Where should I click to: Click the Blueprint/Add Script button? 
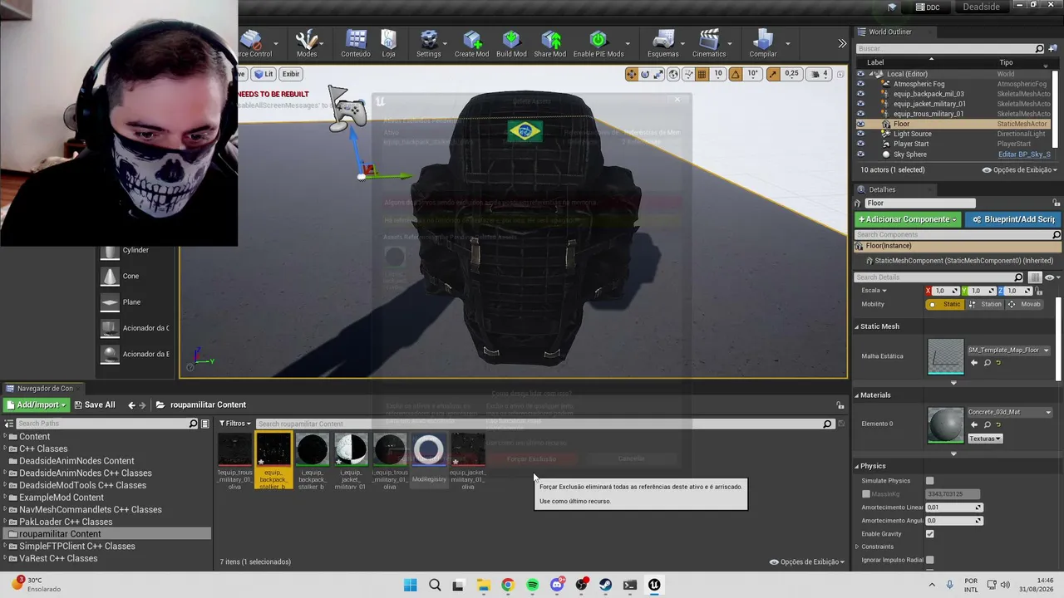pos(1012,219)
